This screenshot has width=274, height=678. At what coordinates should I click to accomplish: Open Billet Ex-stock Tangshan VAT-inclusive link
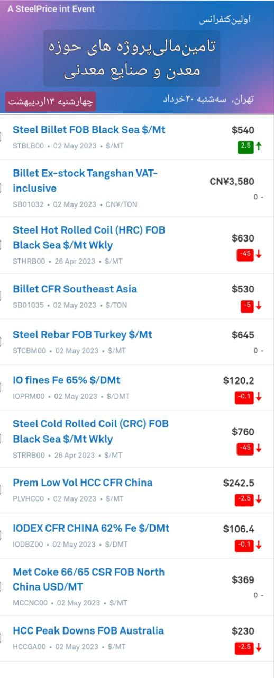(85, 181)
